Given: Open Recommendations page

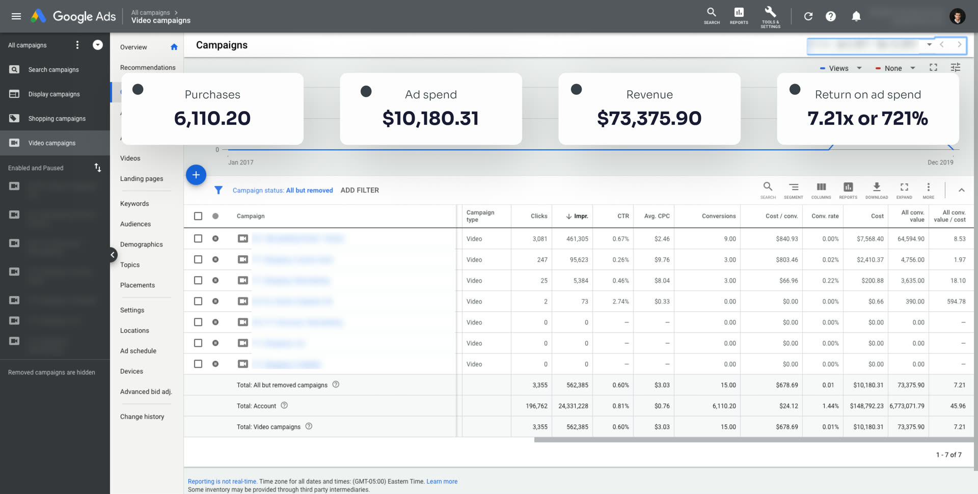Looking at the screenshot, I should pyautogui.click(x=148, y=67).
